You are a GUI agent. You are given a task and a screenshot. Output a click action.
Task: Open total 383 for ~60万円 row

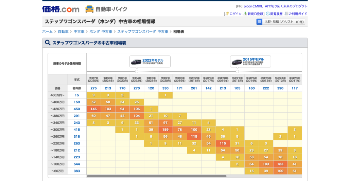77,171
